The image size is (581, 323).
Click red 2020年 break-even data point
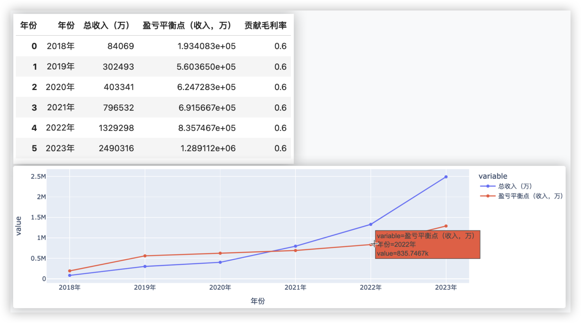click(x=220, y=253)
